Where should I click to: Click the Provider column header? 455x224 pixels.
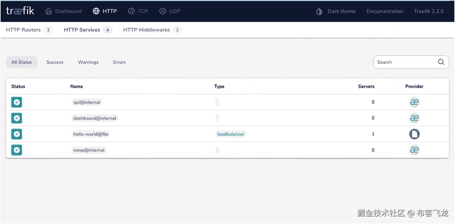(x=414, y=86)
